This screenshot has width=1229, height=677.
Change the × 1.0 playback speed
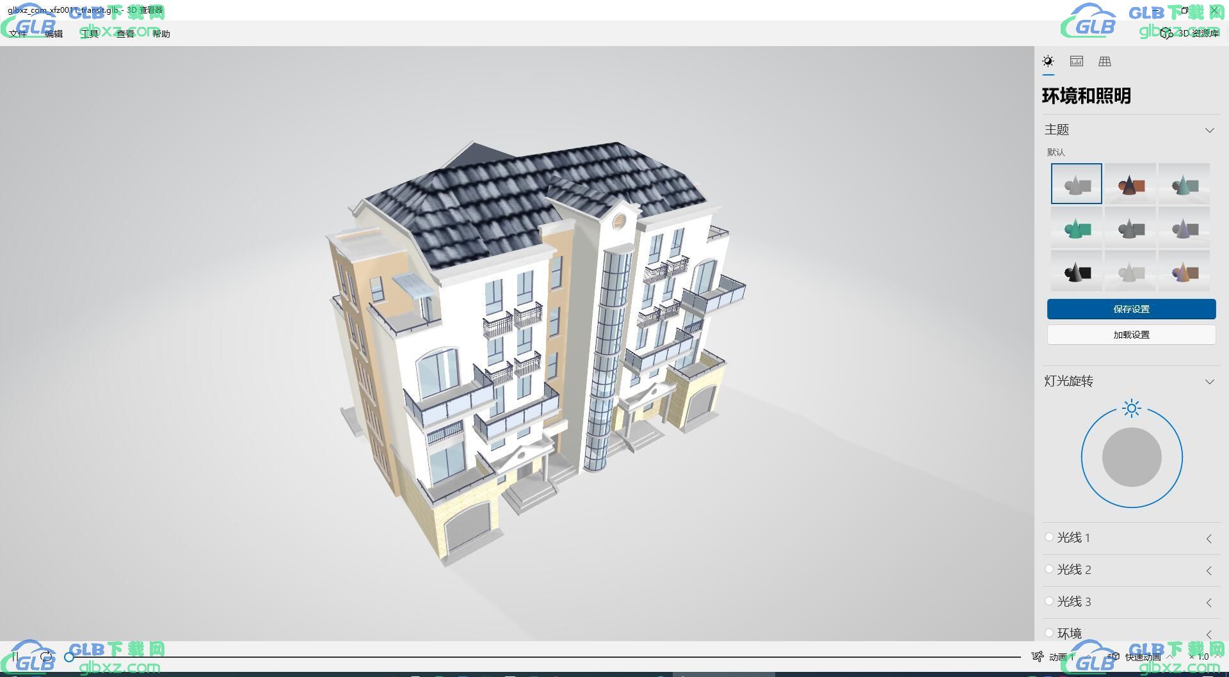pyautogui.click(x=1199, y=657)
